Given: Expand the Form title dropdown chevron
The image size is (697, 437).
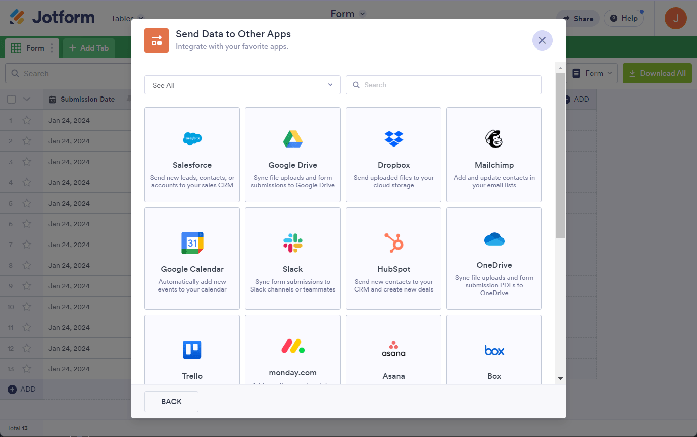Looking at the screenshot, I should (362, 14).
